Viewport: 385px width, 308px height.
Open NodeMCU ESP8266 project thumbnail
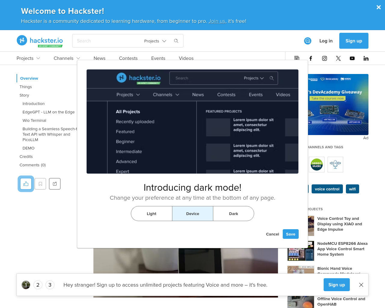pos(301,251)
